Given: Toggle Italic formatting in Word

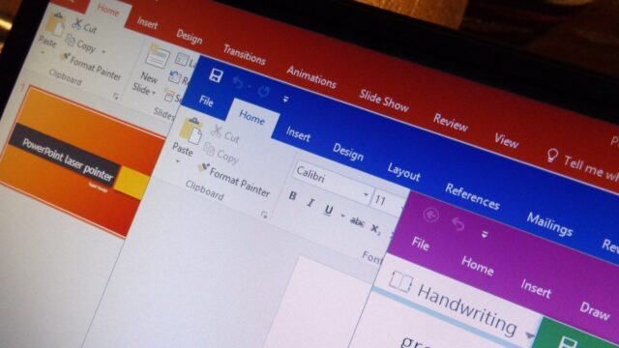Looking at the screenshot, I should [x=310, y=203].
